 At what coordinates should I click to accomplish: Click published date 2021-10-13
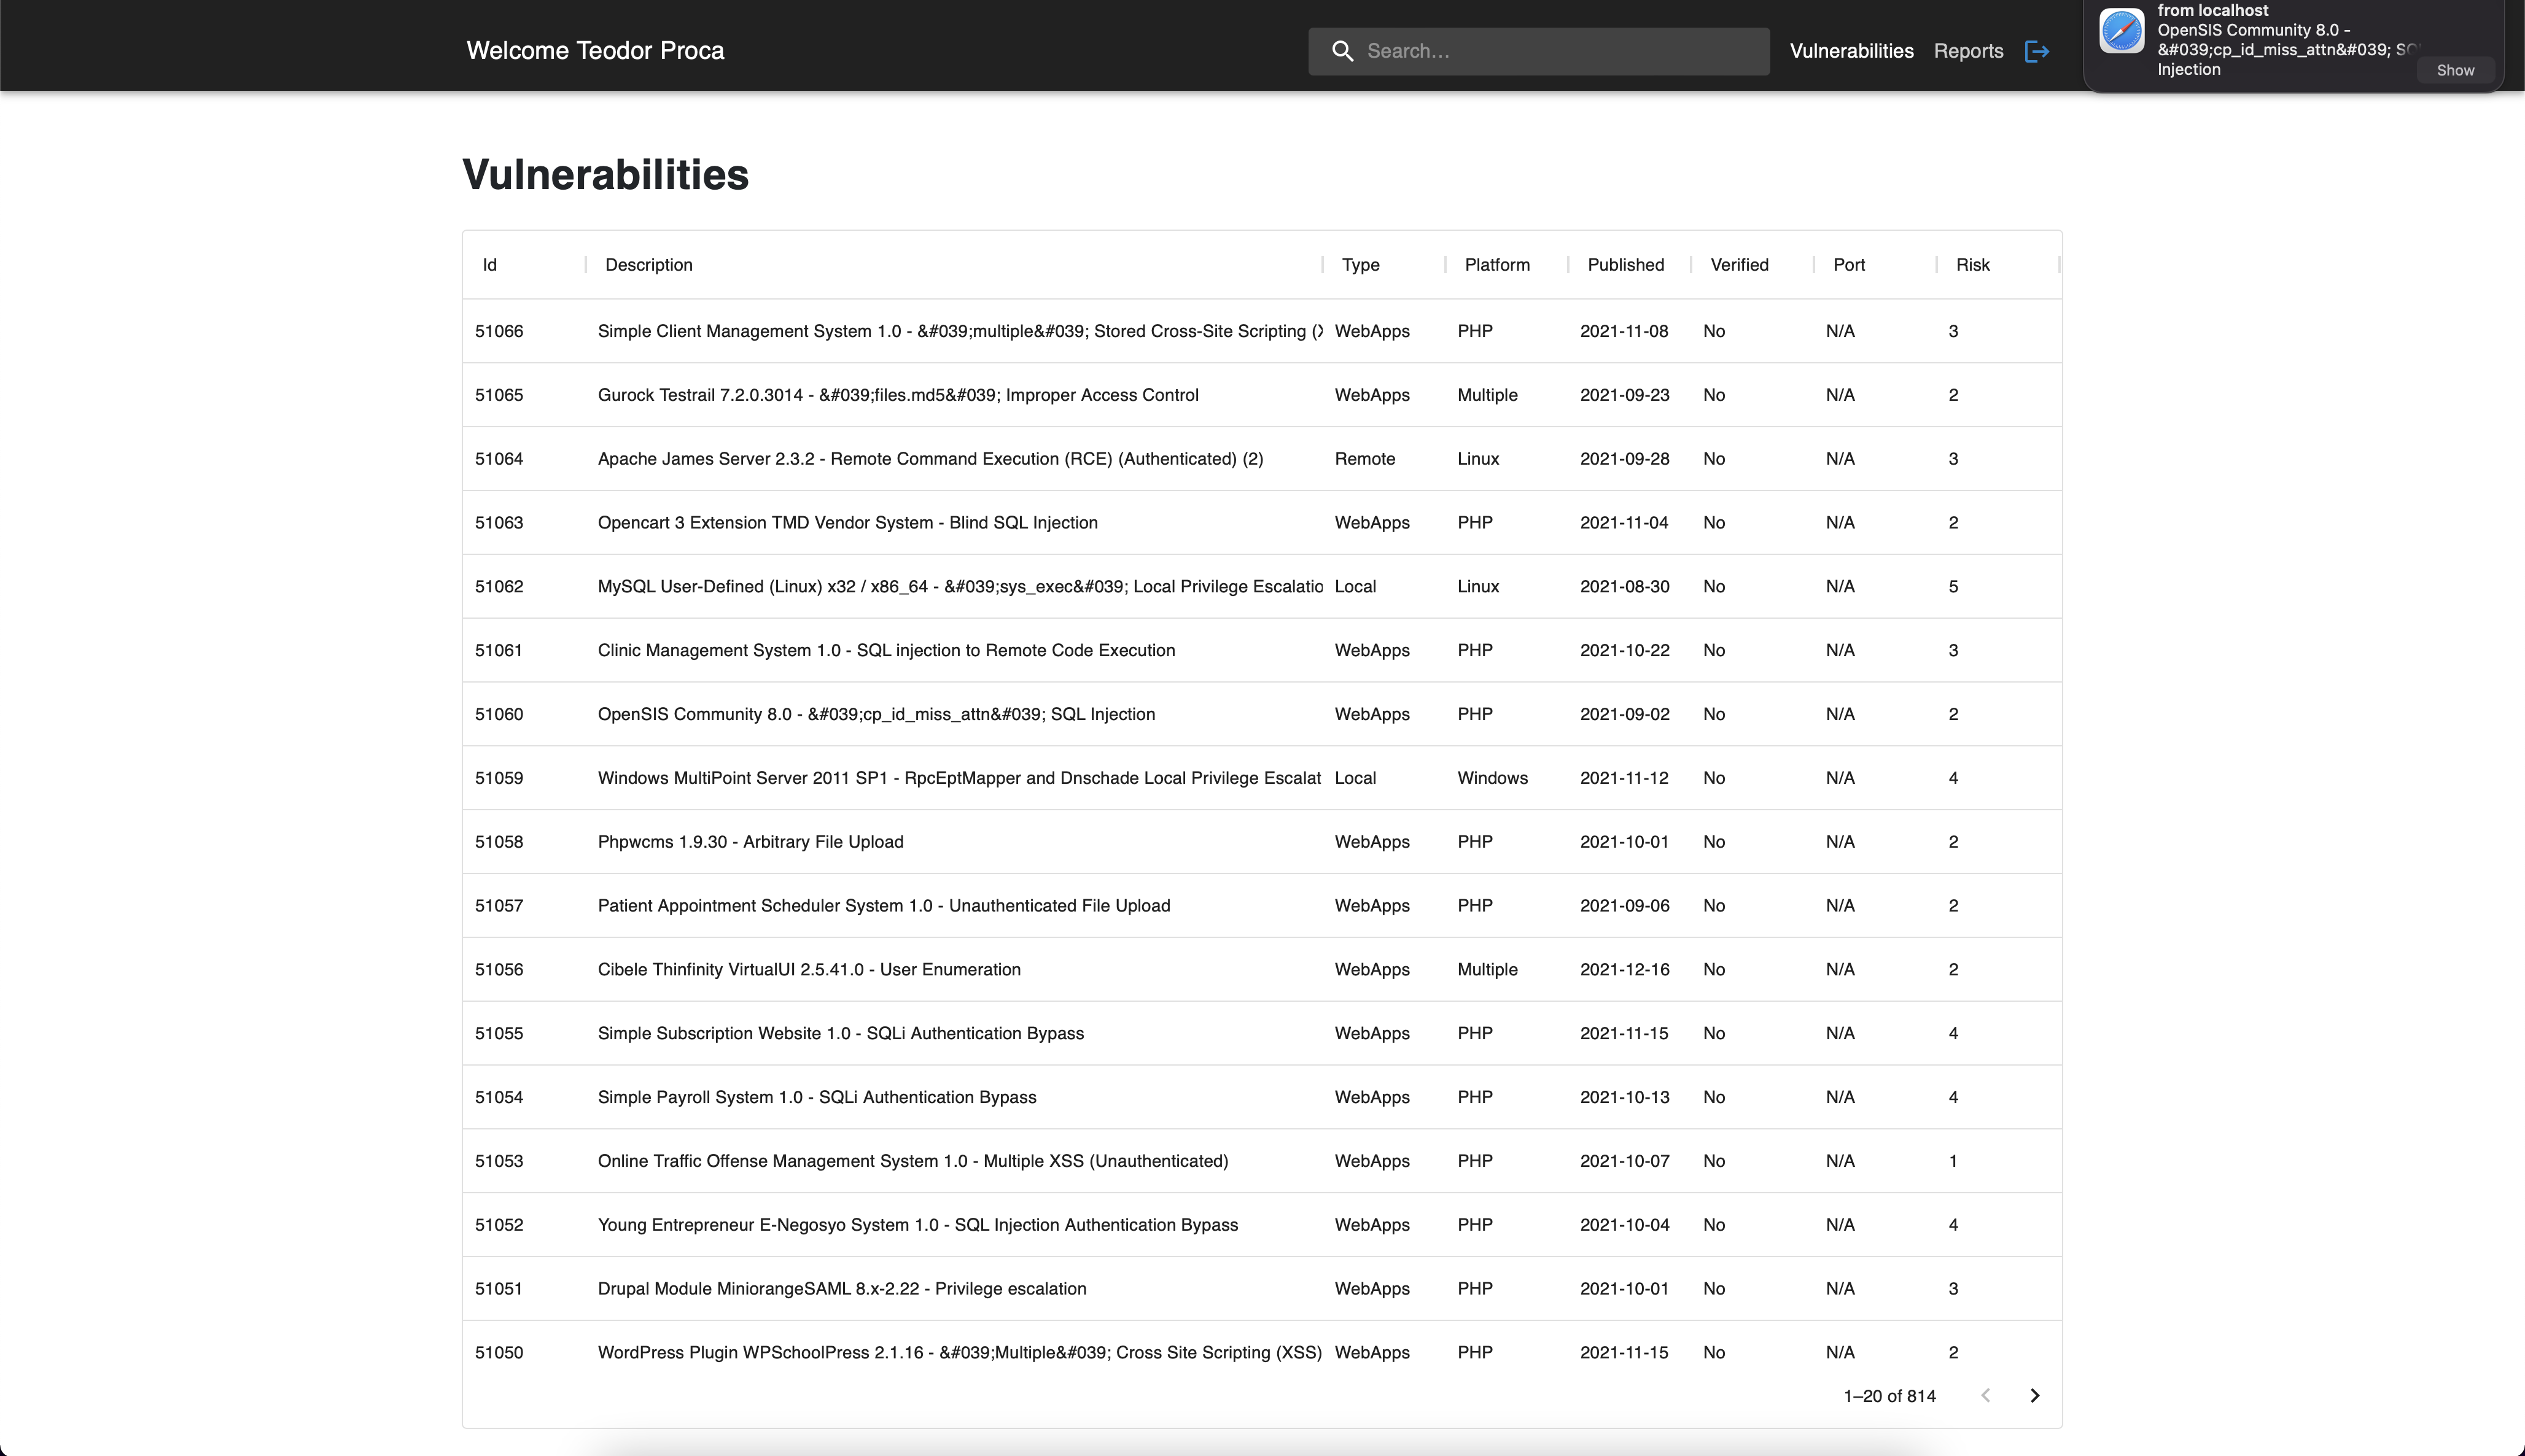[1625, 1097]
